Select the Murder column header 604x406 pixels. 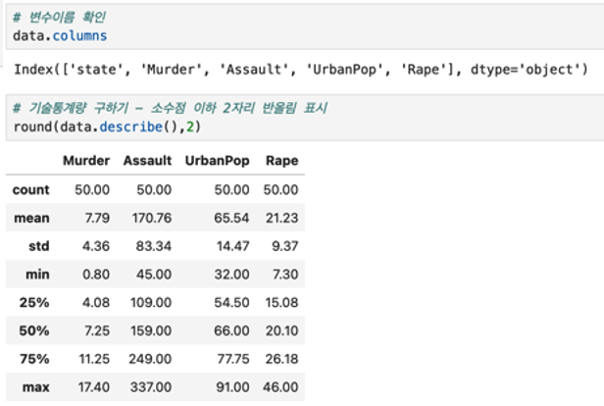coord(86,160)
